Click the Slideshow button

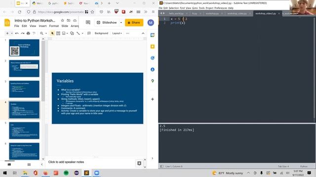pos(107,23)
